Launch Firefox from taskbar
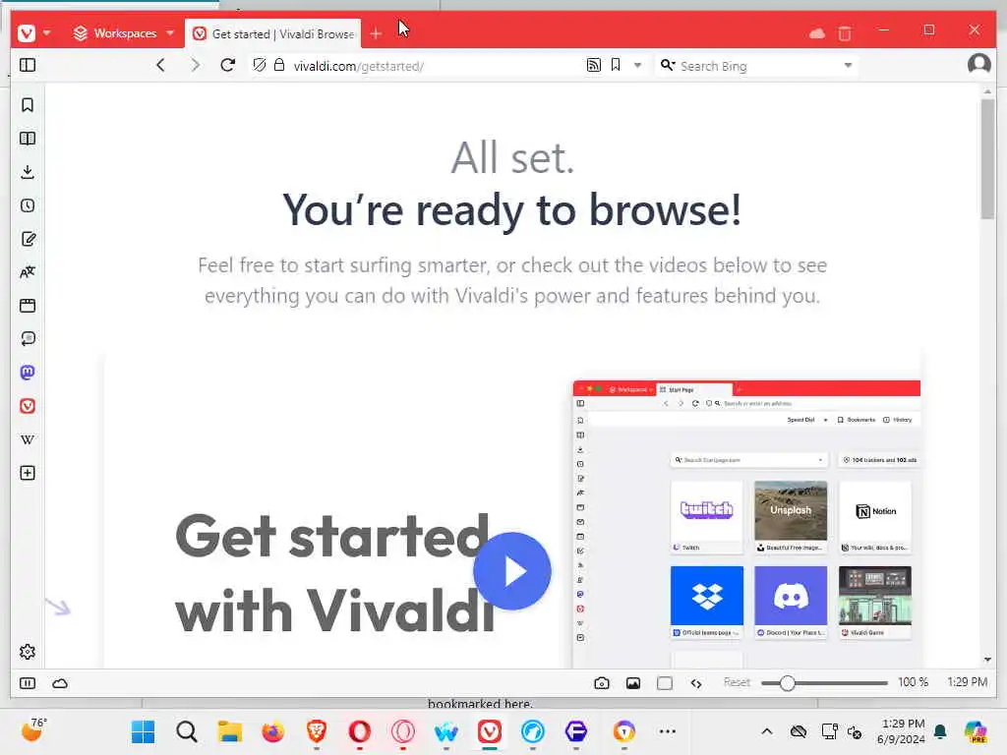The height and width of the screenshot is (755, 1007). tap(273, 731)
